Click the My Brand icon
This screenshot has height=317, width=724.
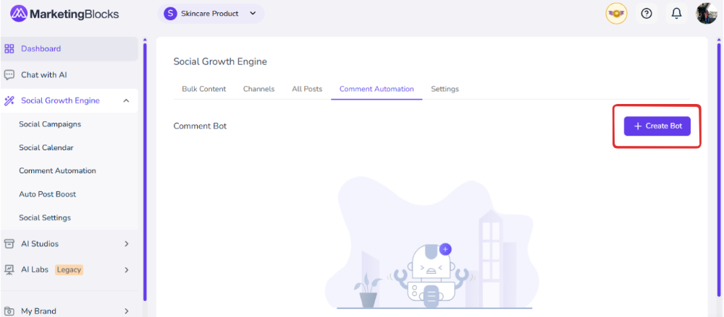tap(9, 311)
